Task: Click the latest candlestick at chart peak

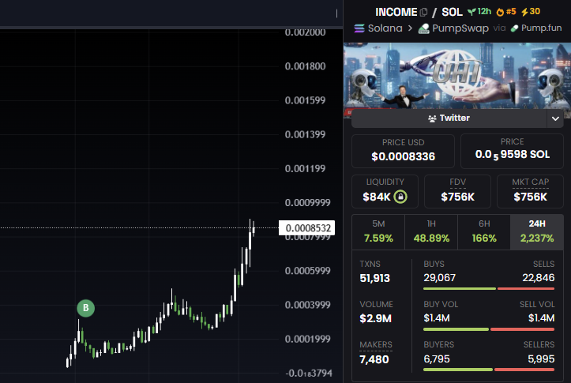Action: click(254, 228)
